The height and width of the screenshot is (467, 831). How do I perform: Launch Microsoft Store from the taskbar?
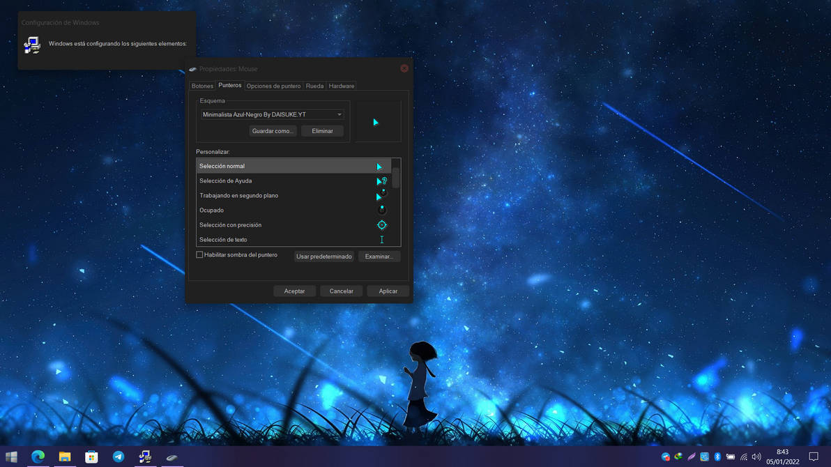tap(92, 457)
